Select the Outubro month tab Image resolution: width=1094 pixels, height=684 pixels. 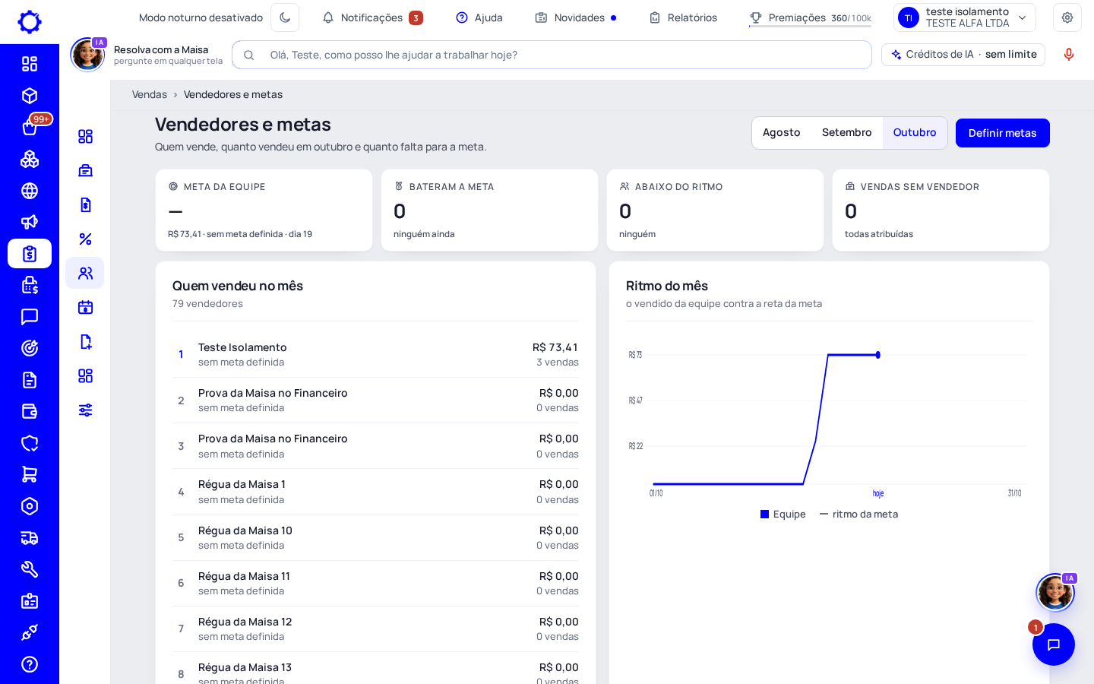pyautogui.click(x=915, y=132)
